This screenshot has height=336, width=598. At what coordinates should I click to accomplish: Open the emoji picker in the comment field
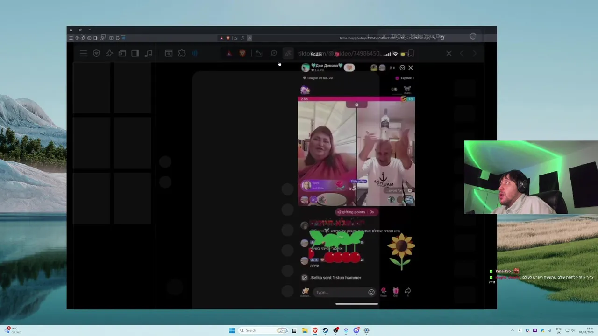click(x=371, y=292)
